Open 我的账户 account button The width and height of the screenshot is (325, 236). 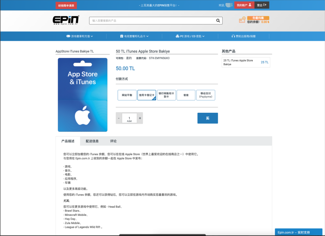click(244, 5)
